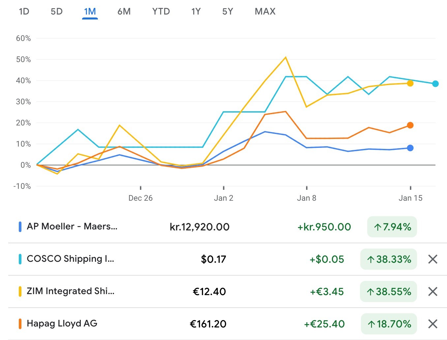The height and width of the screenshot is (340, 447).
Task: Click the yellow ZIM color bar
Action: 20,291
